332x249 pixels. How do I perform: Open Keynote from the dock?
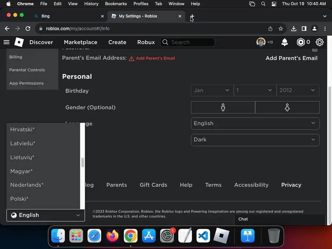[x=247, y=236]
